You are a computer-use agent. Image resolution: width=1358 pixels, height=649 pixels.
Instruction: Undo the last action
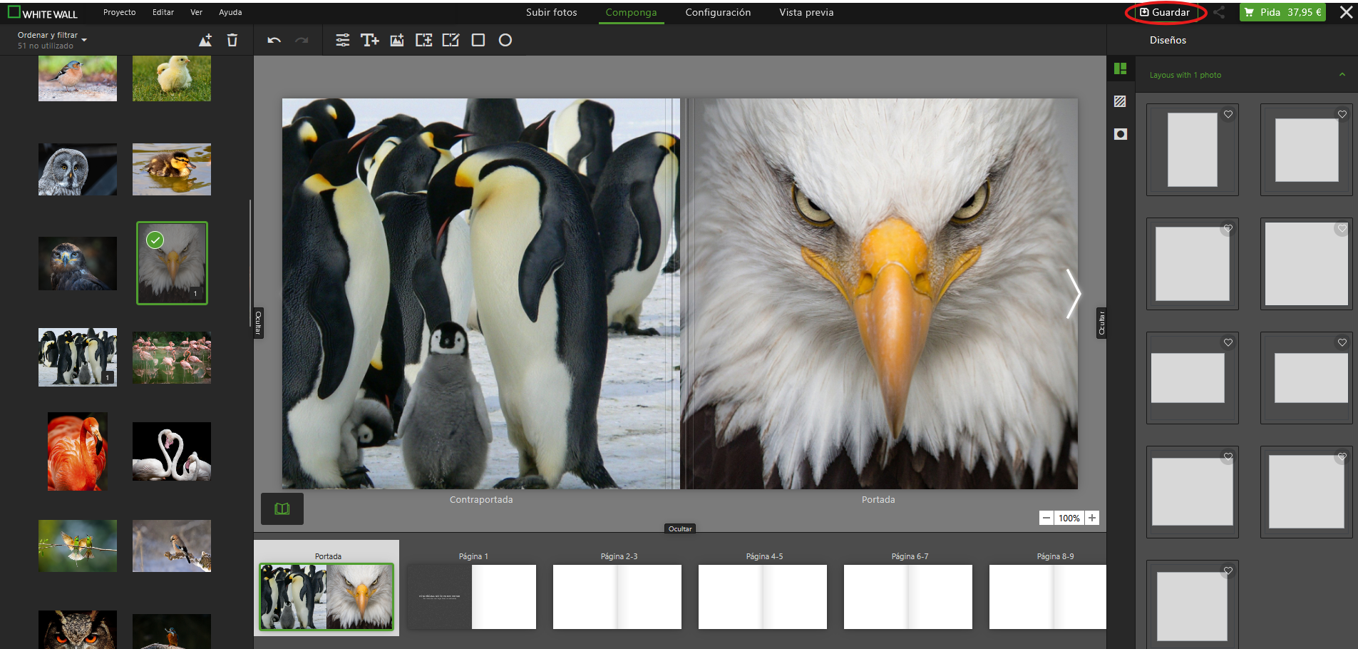coord(274,41)
